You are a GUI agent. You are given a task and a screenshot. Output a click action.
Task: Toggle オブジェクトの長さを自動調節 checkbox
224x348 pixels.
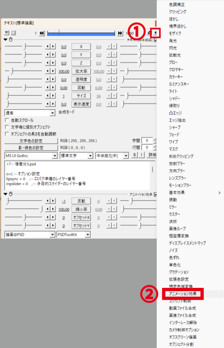coord(7,134)
